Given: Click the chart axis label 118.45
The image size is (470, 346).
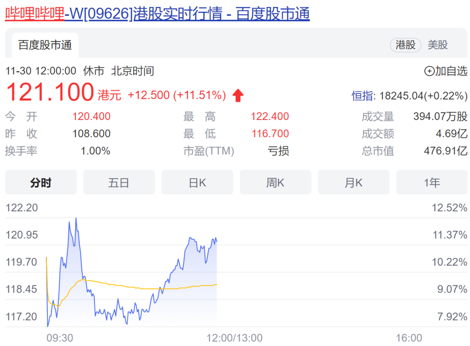Looking at the screenshot, I should pos(21,289).
